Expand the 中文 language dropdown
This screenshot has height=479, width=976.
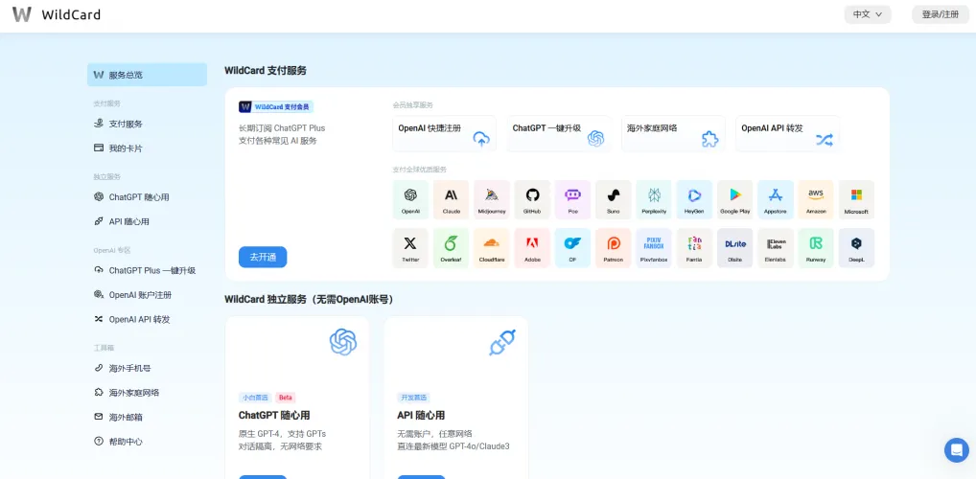pyautogui.click(x=868, y=14)
